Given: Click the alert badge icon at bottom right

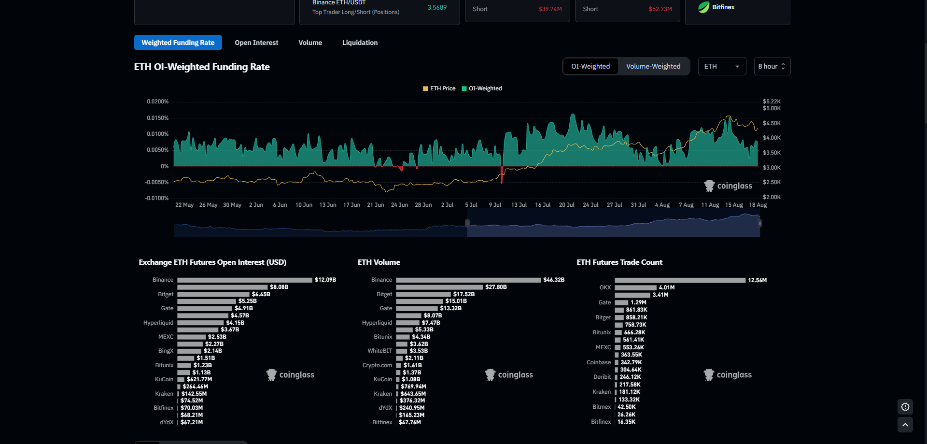Looking at the screenshot, I should tap(905, 407).
